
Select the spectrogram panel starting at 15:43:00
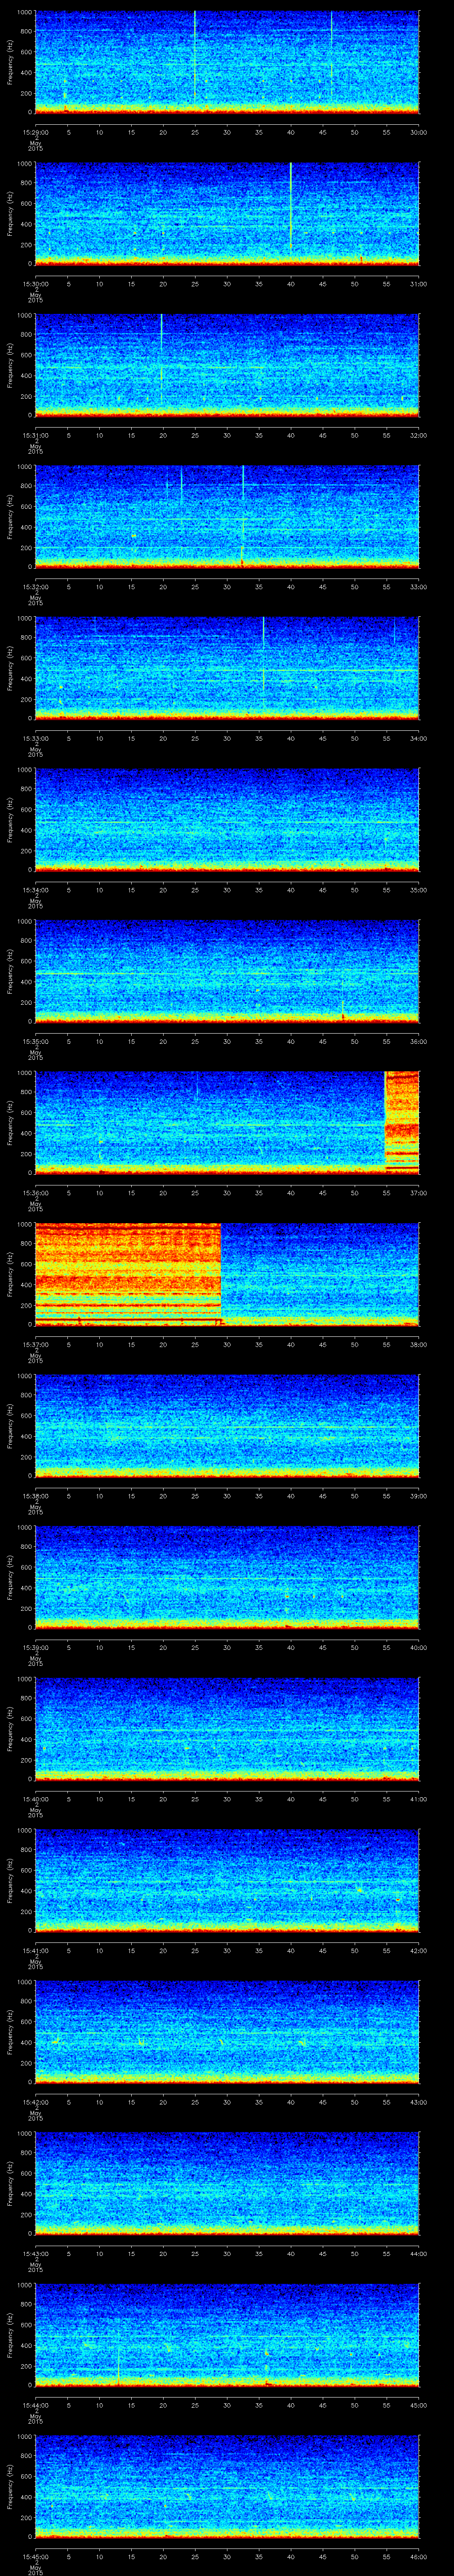pos(227,2183)
